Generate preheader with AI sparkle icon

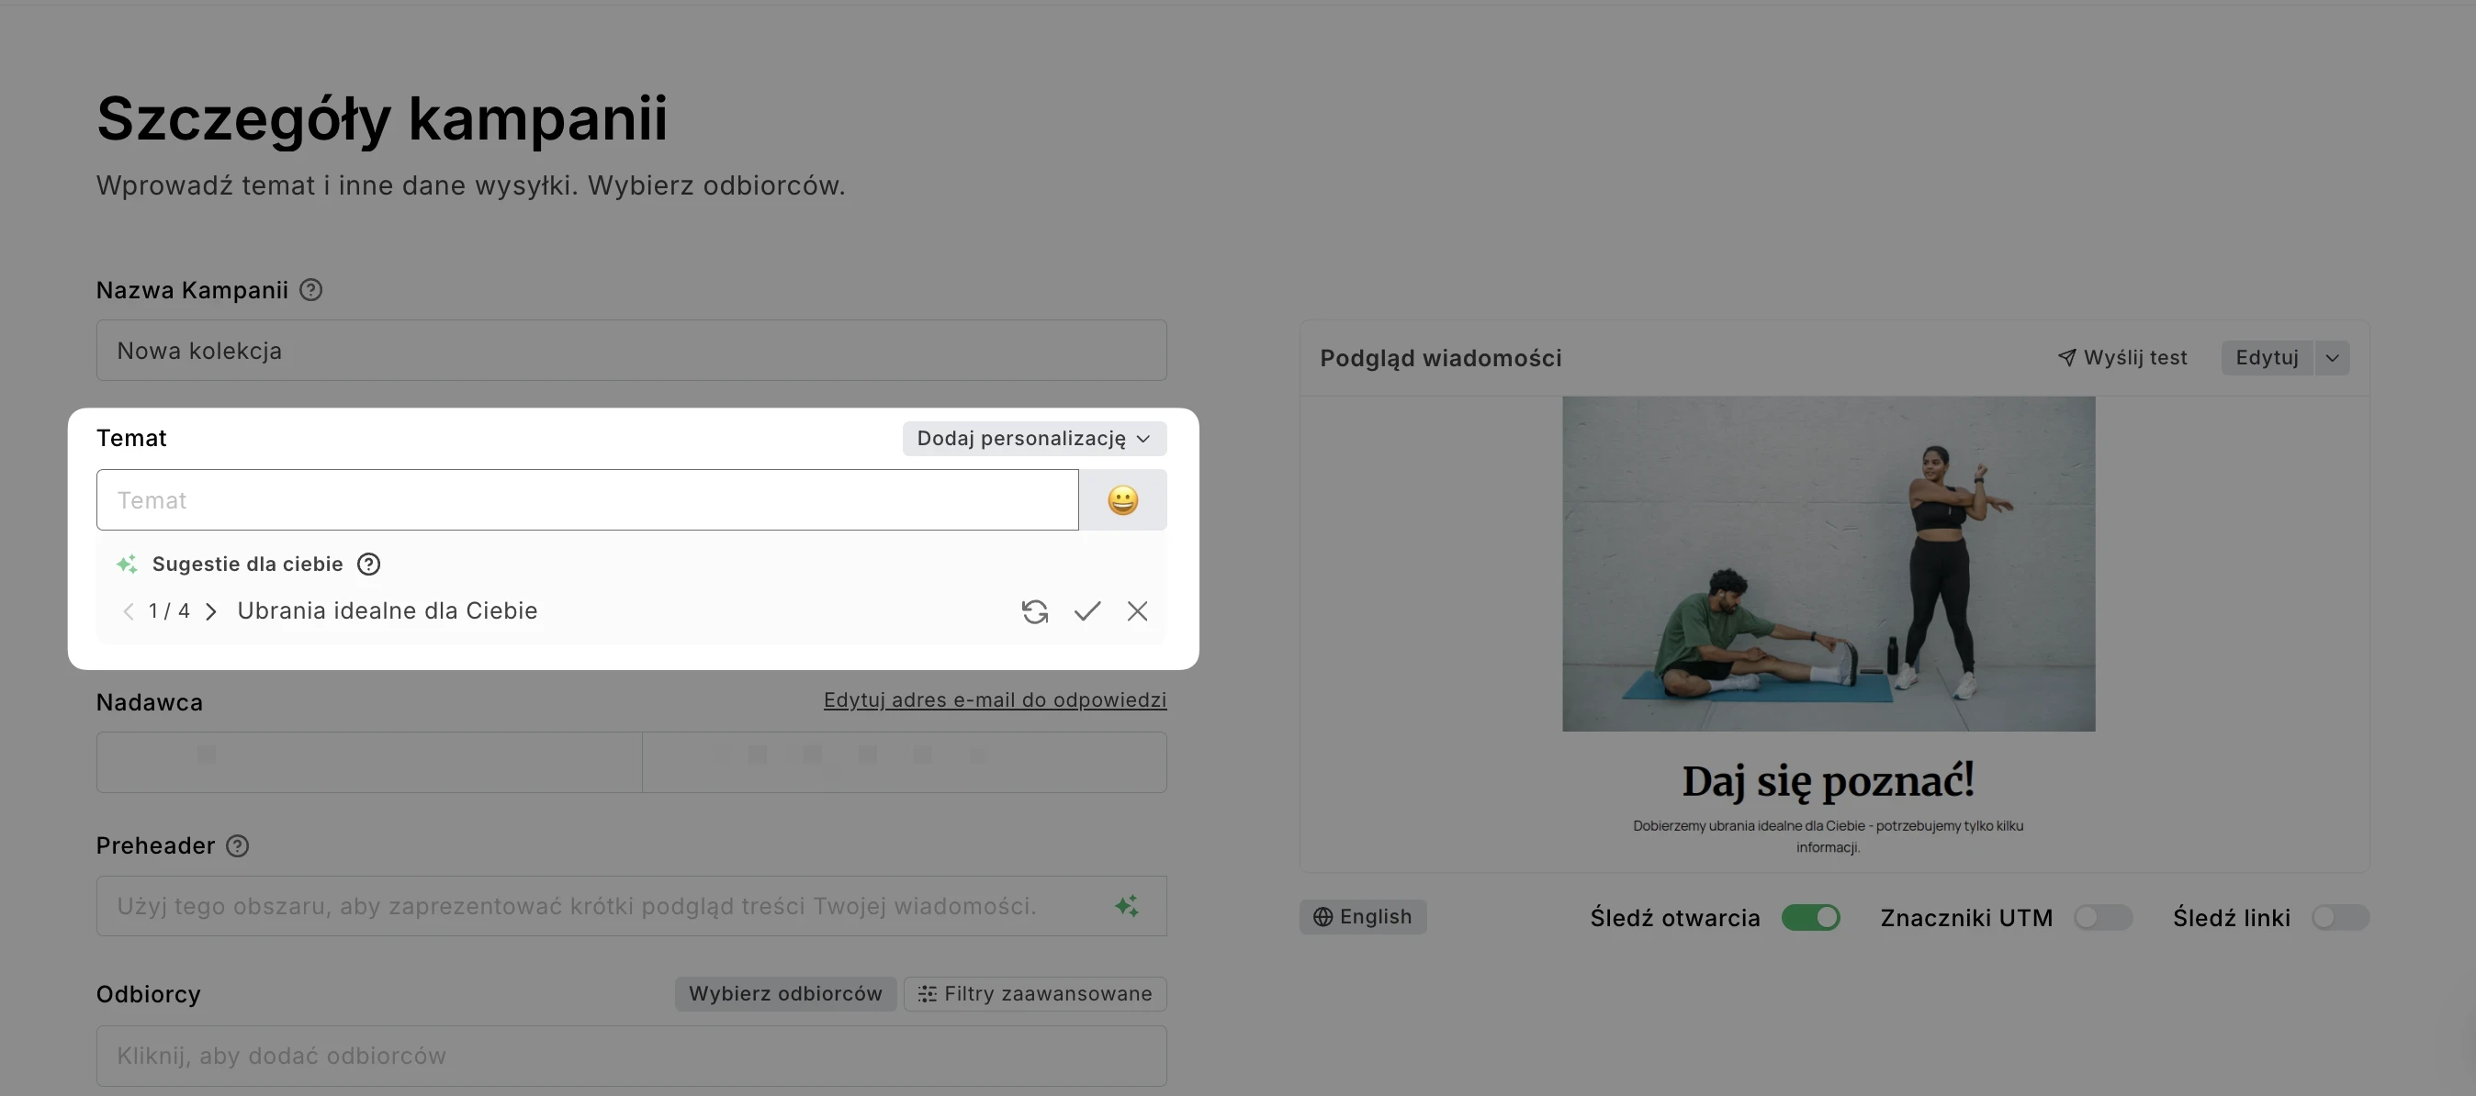click(1127, 905)
